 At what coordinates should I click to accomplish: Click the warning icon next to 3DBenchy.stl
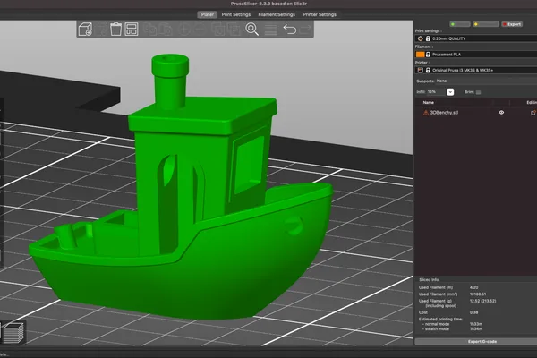426,113
